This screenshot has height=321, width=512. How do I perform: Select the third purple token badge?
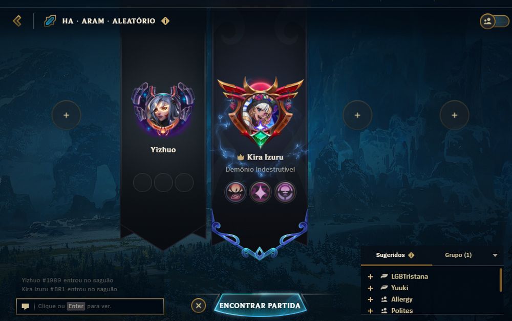pos(285,192)
